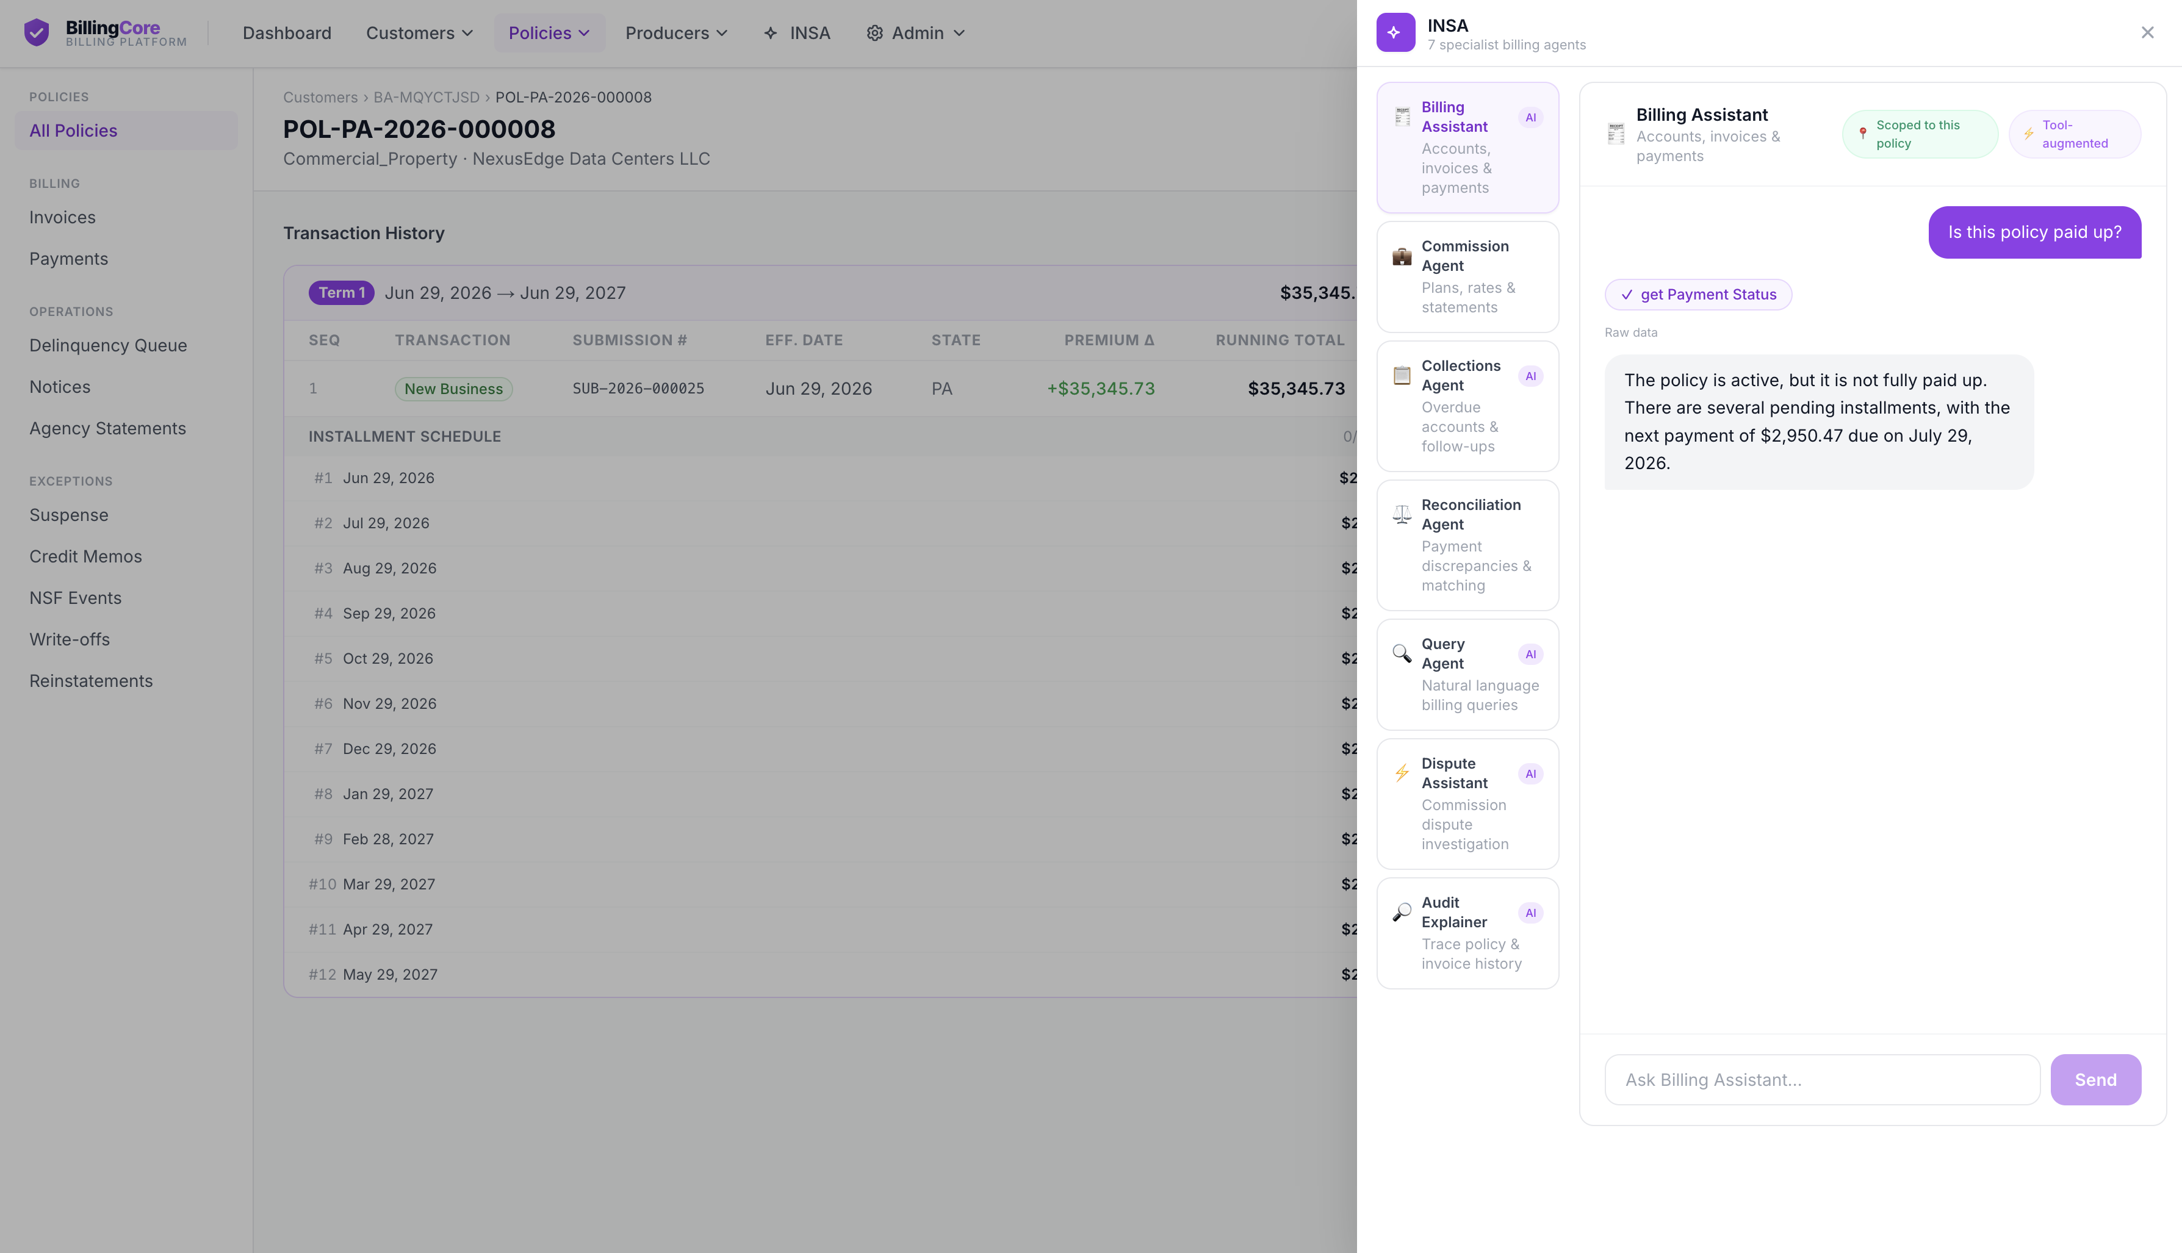This screenshot has width=2182, height=1253.
Task: Close the INSA panel
Action: [x=2147, y=33]
